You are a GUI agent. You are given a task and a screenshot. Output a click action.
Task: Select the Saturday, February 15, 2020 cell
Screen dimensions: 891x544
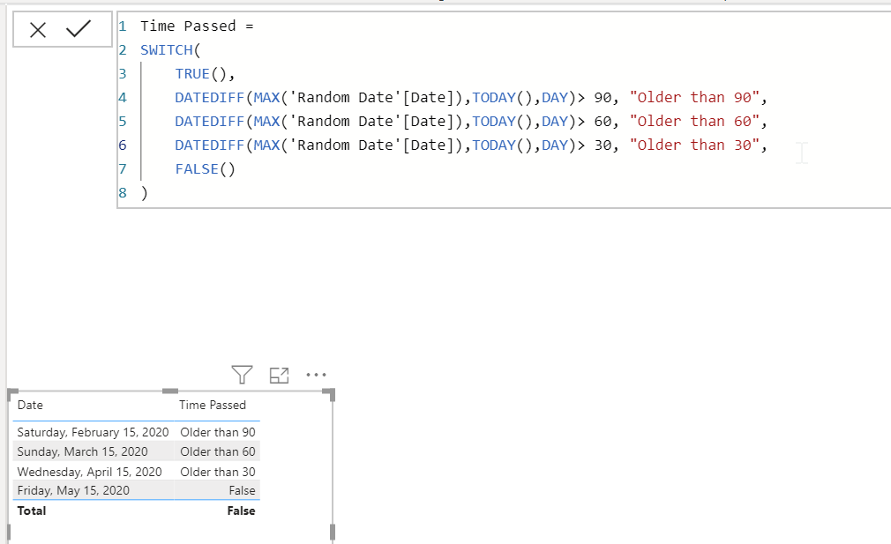pos(94,432)
